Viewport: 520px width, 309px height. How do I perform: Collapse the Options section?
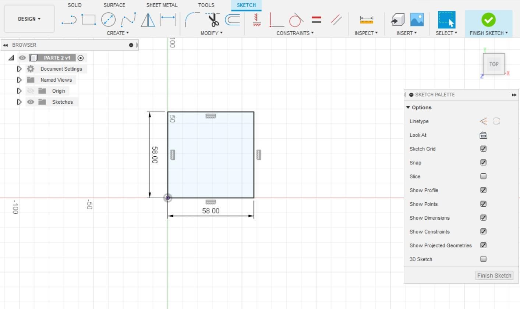tap(408, 107)
